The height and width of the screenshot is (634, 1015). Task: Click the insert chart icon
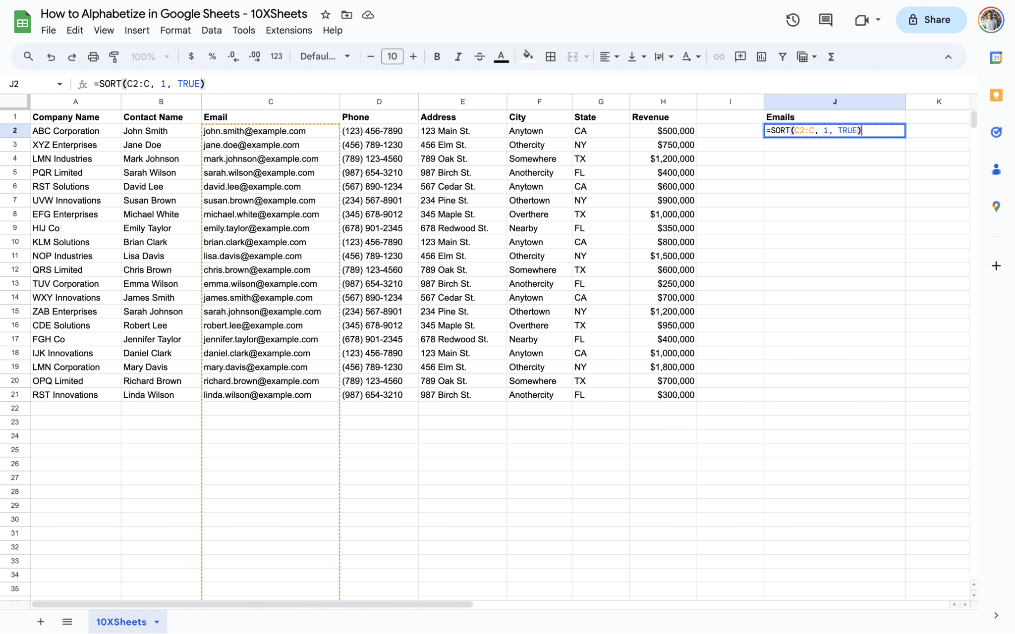761,56
